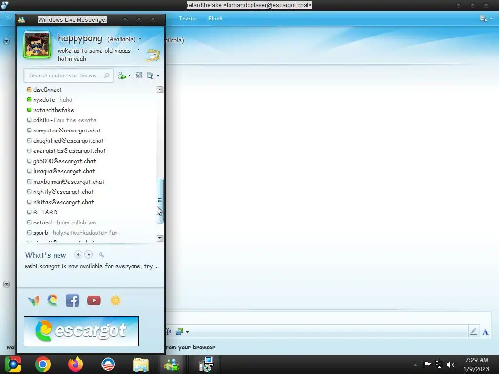This screenshot has width=499, height=374.
Task: Show next What's new item
Action: point(89,254)
